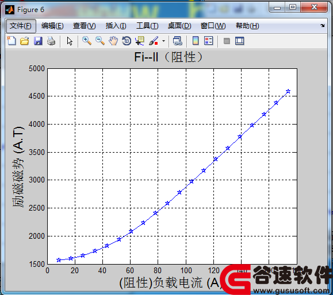Hide plot tools using the gray square icon
Image resolution: width=333 pixels, height=295 pixels.
coord(227,41)
